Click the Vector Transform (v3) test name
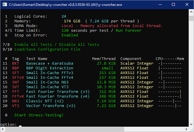 (51, 106)
